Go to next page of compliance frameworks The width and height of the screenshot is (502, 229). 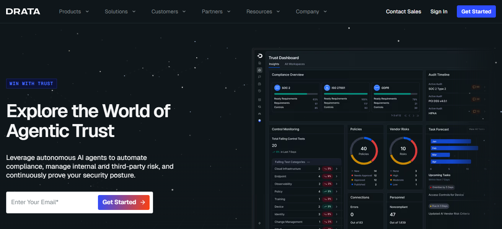413,115
